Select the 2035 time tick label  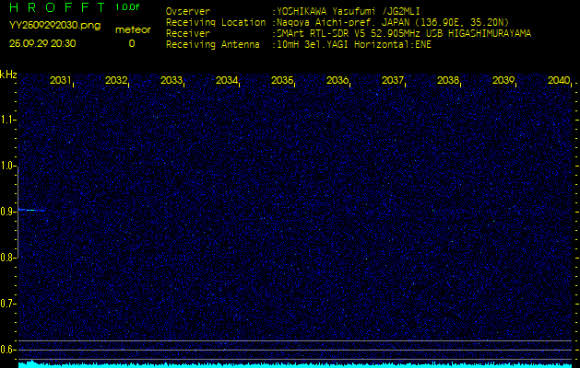tap(282, 81)
